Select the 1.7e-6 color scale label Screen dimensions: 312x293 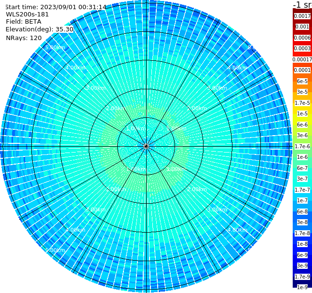(x=302, y=146)
